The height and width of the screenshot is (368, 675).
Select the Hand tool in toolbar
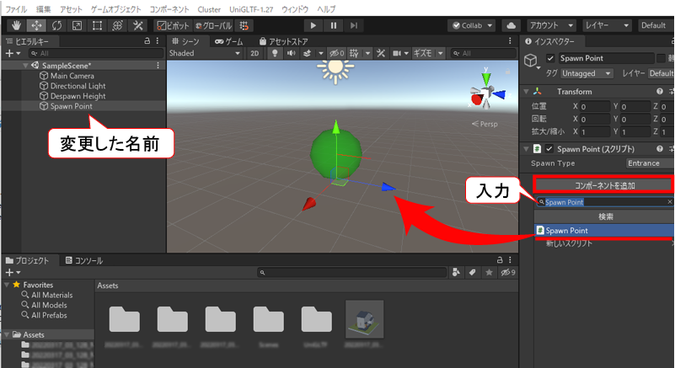point(13,26)
